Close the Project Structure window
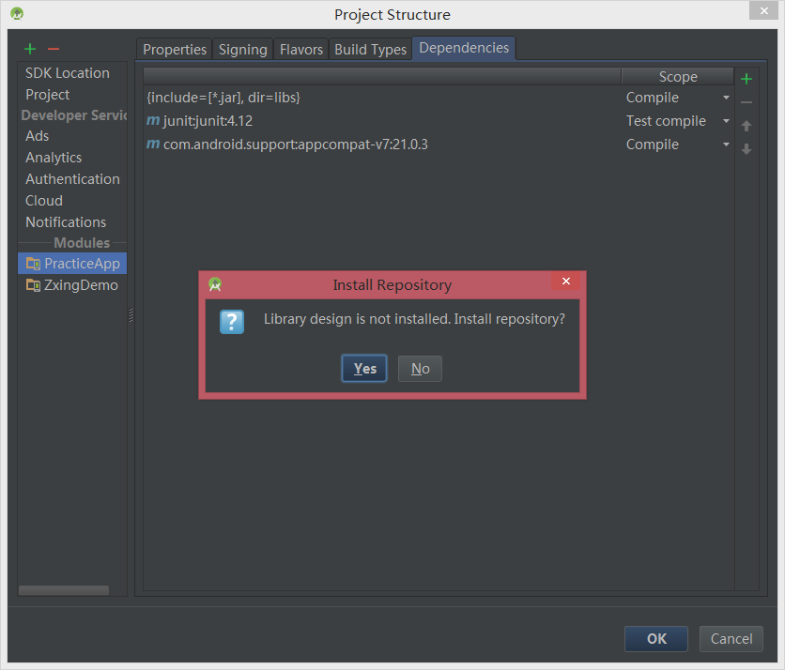The height and width of the screenshot is (670, 785). 764,10
